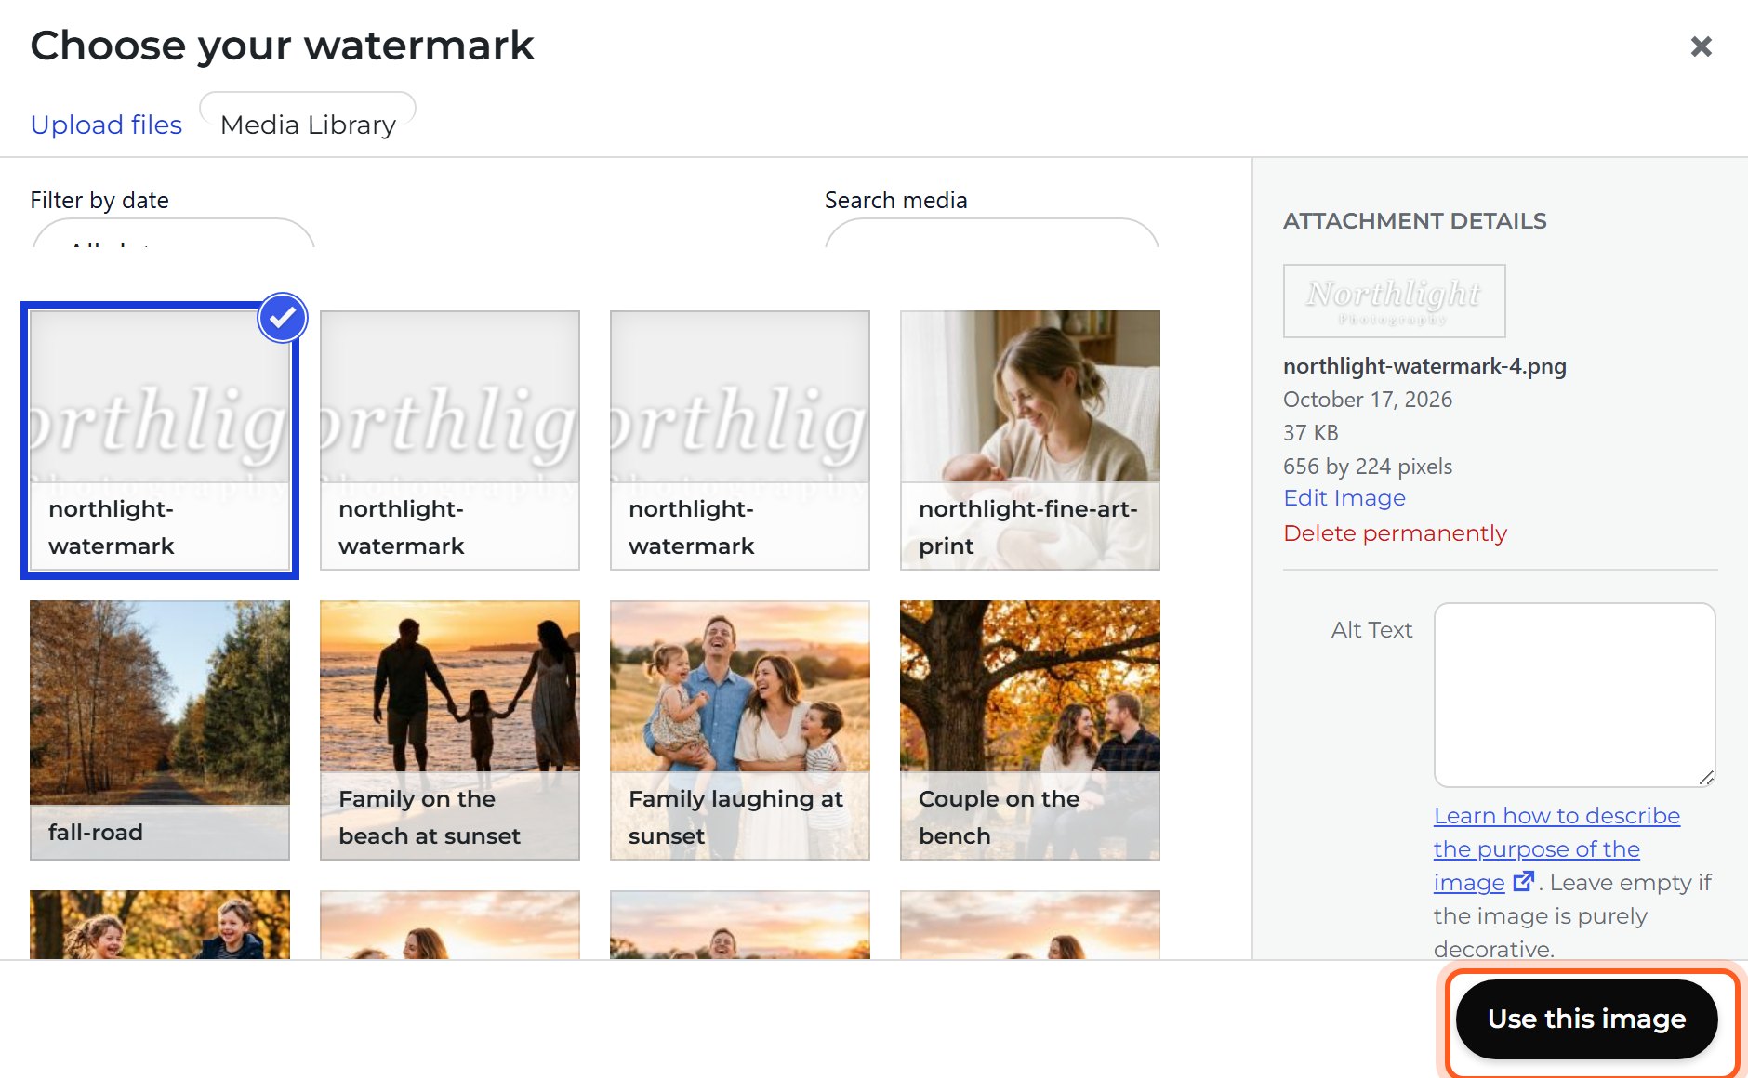Open Learn how to describe the purpose link
1748x1078 pixels.
coord(1556,848)
